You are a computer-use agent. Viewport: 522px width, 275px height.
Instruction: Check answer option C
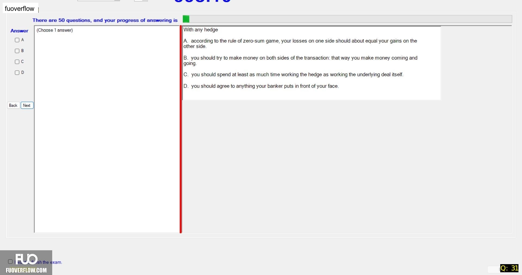click(x=17, y=62)
